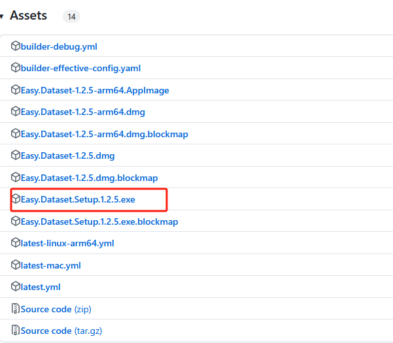Click the package icon beside latest-mac.yml
Image resolution: width=393 pixels, height=343 pixels.
click(16, 265)
